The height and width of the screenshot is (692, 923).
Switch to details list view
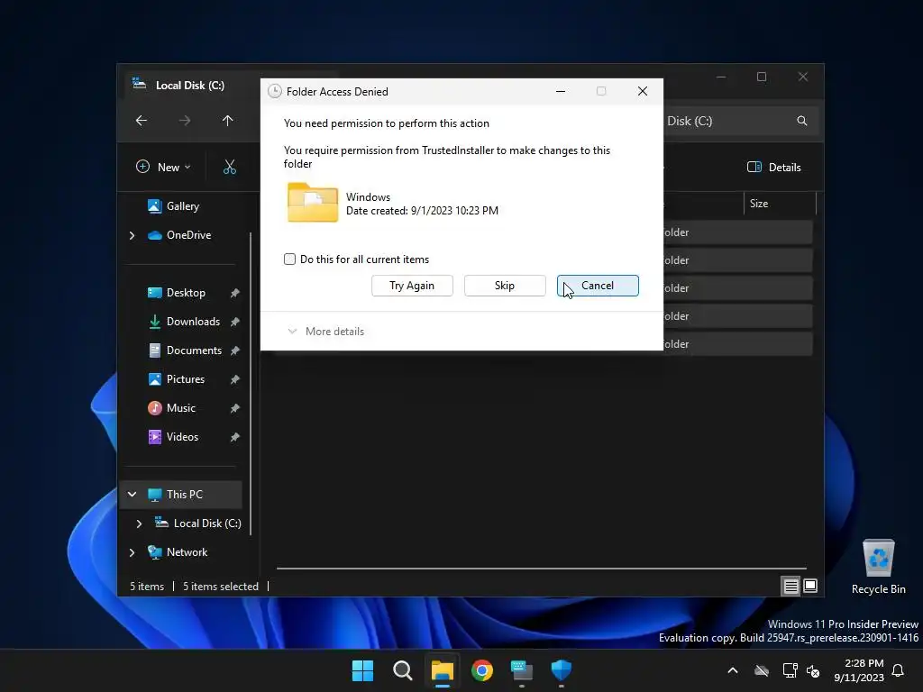790,586
